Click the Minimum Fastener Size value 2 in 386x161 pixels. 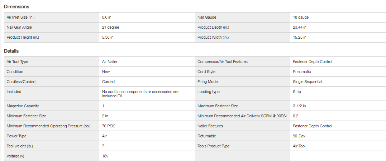point(105,116)
